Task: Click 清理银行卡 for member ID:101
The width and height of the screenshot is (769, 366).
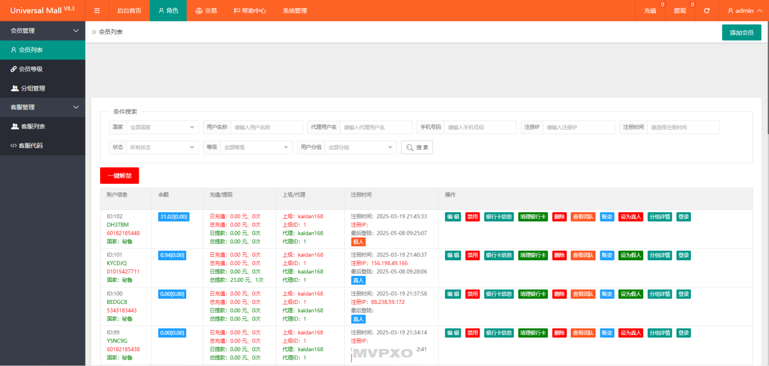Action: (533, 255)
